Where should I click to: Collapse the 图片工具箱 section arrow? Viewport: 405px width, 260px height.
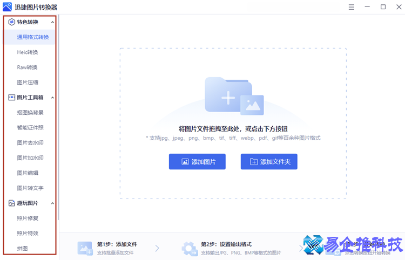(52, 98)
